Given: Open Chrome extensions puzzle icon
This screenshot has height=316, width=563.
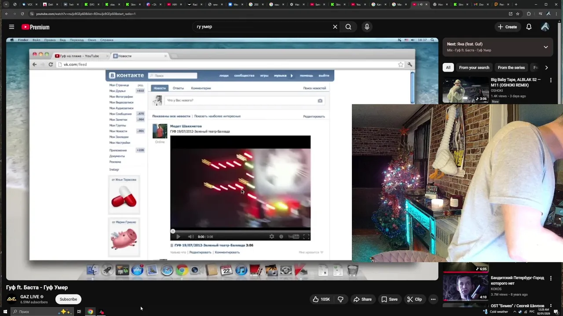Looking at the screenshot, I should coord(529,14).
